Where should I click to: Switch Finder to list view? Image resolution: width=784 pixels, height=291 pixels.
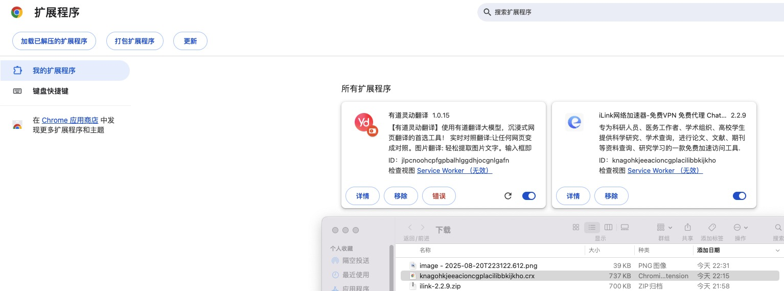[x=592, y=227]
